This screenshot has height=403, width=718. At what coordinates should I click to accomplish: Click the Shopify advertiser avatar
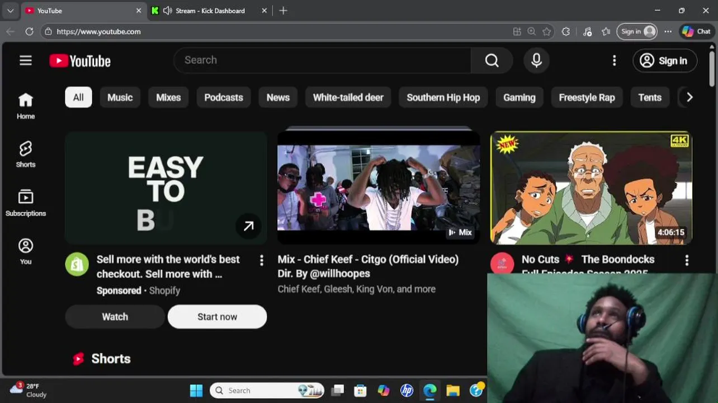pyautogui.click(x=77, y=264)
